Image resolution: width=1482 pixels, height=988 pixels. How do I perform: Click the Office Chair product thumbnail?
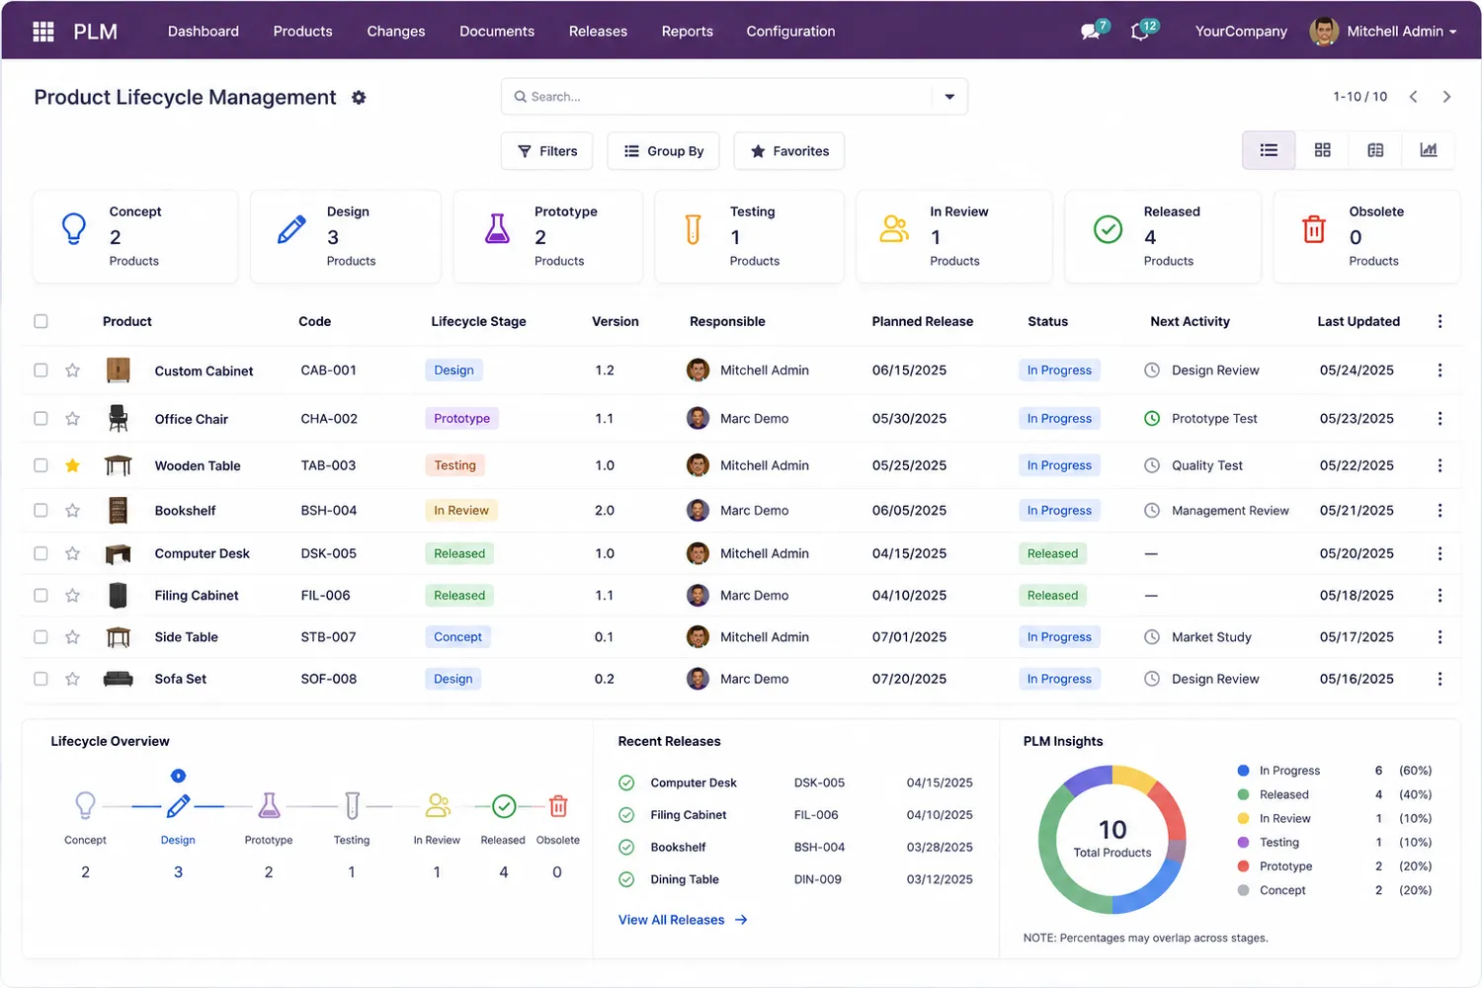coord(119,419)
